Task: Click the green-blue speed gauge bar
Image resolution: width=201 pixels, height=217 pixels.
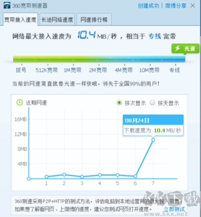Action: click(x=99, y=59)
